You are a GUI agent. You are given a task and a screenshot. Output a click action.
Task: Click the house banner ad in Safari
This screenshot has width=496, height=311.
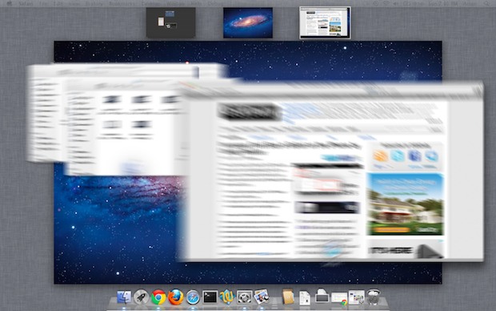(x=406, y=204)
